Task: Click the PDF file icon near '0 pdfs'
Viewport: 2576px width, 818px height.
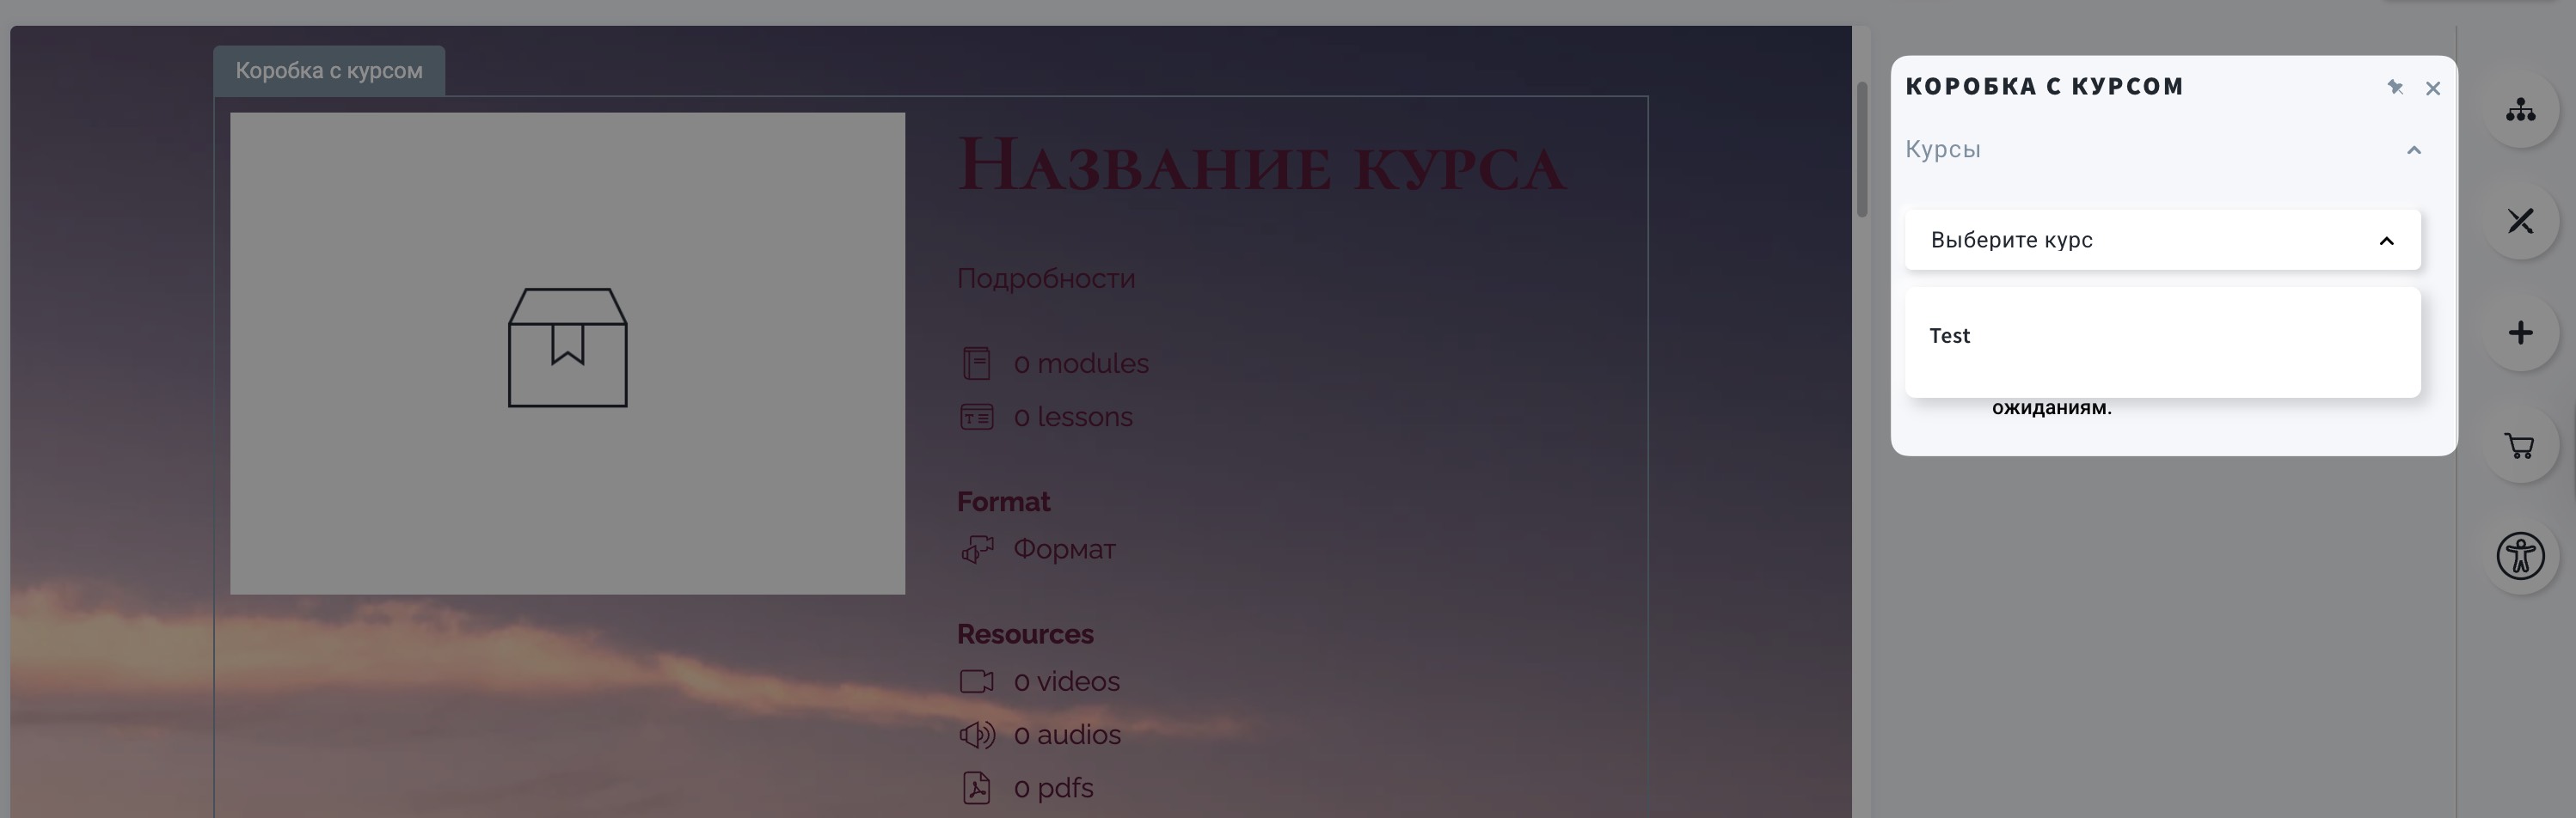Action: click(977, 787)
